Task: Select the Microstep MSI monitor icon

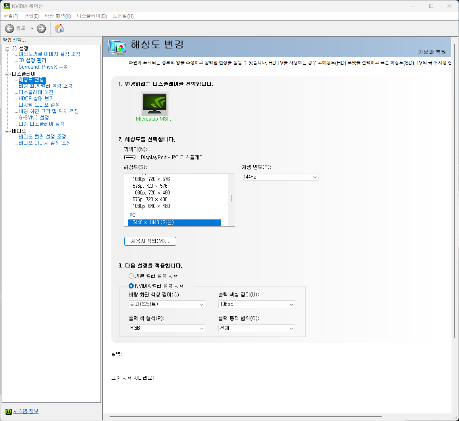Action: [x=154, y=104]
